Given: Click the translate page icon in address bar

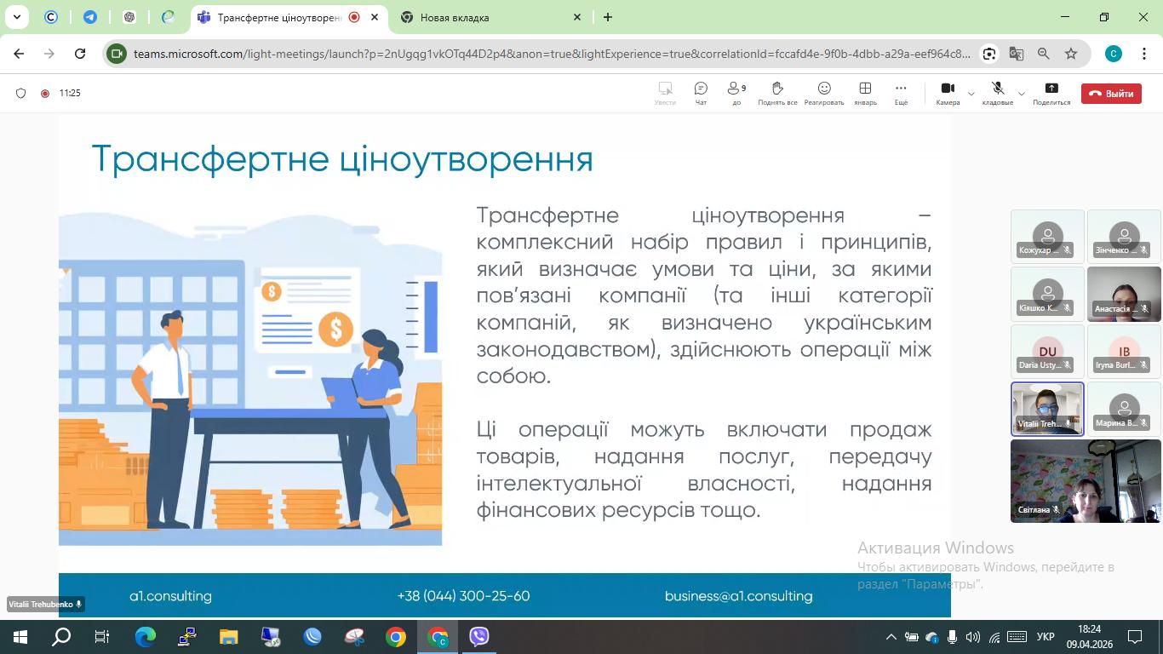Looking at the screenshot, I should (x=1017, y=54).
